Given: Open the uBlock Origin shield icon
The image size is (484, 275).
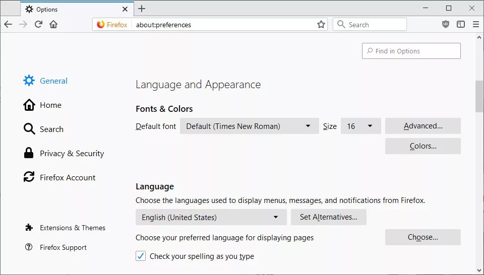Looking at the screenshot, I should [x=446, y=24].
